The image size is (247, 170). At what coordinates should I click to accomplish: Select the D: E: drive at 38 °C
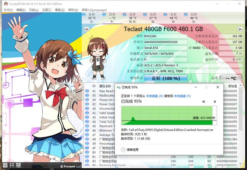(133, 18)
